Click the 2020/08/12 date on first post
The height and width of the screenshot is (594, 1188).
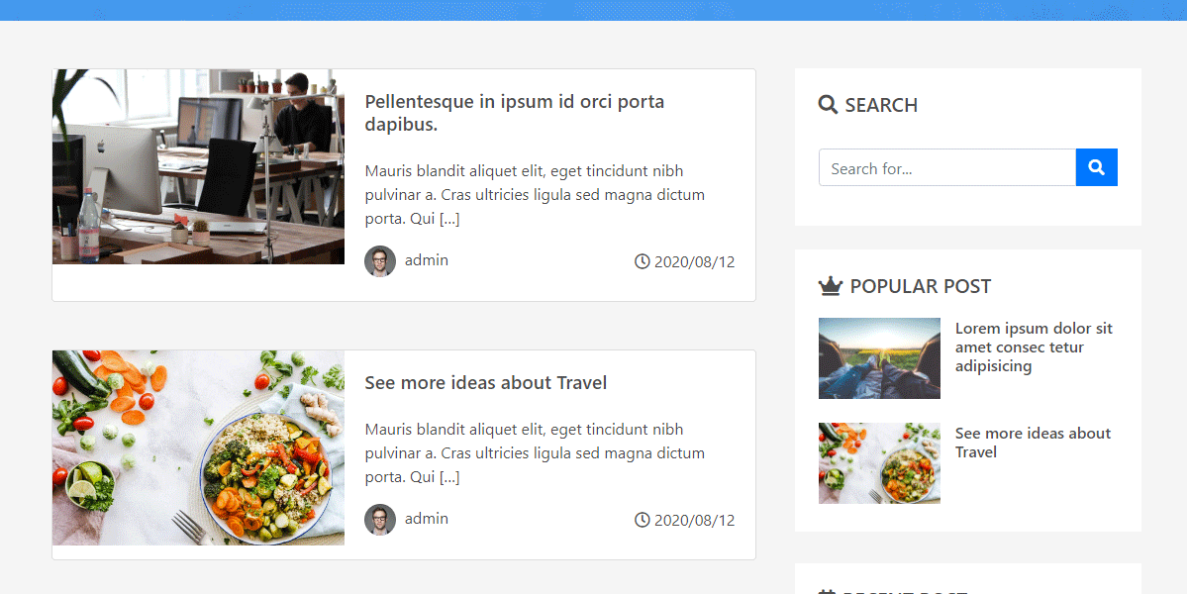point(694,262)
